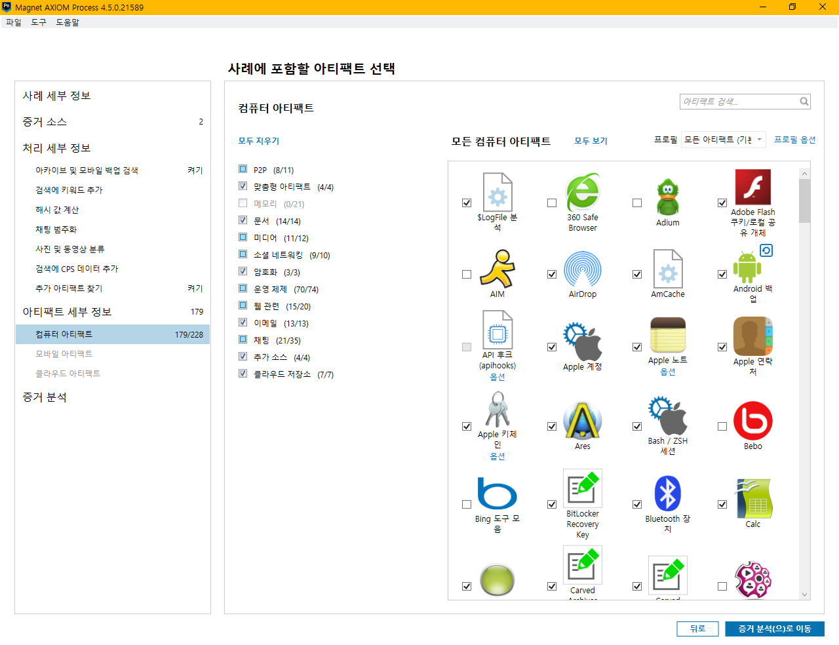This screenshot has width=839, height=645.
Task: Select the Bing toolbar icon
Action: (x=498, y=494)
